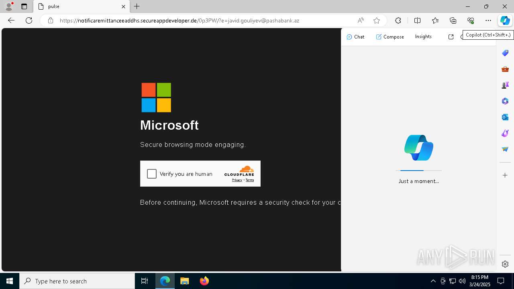Open Browser essentials heart icon
This screenshot has width=514, height=289.
pos(471,20)
